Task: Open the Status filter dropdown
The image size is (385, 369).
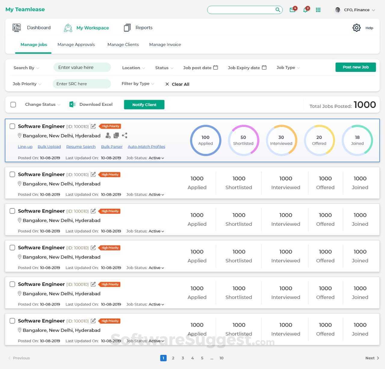Action: click(163, 68)
